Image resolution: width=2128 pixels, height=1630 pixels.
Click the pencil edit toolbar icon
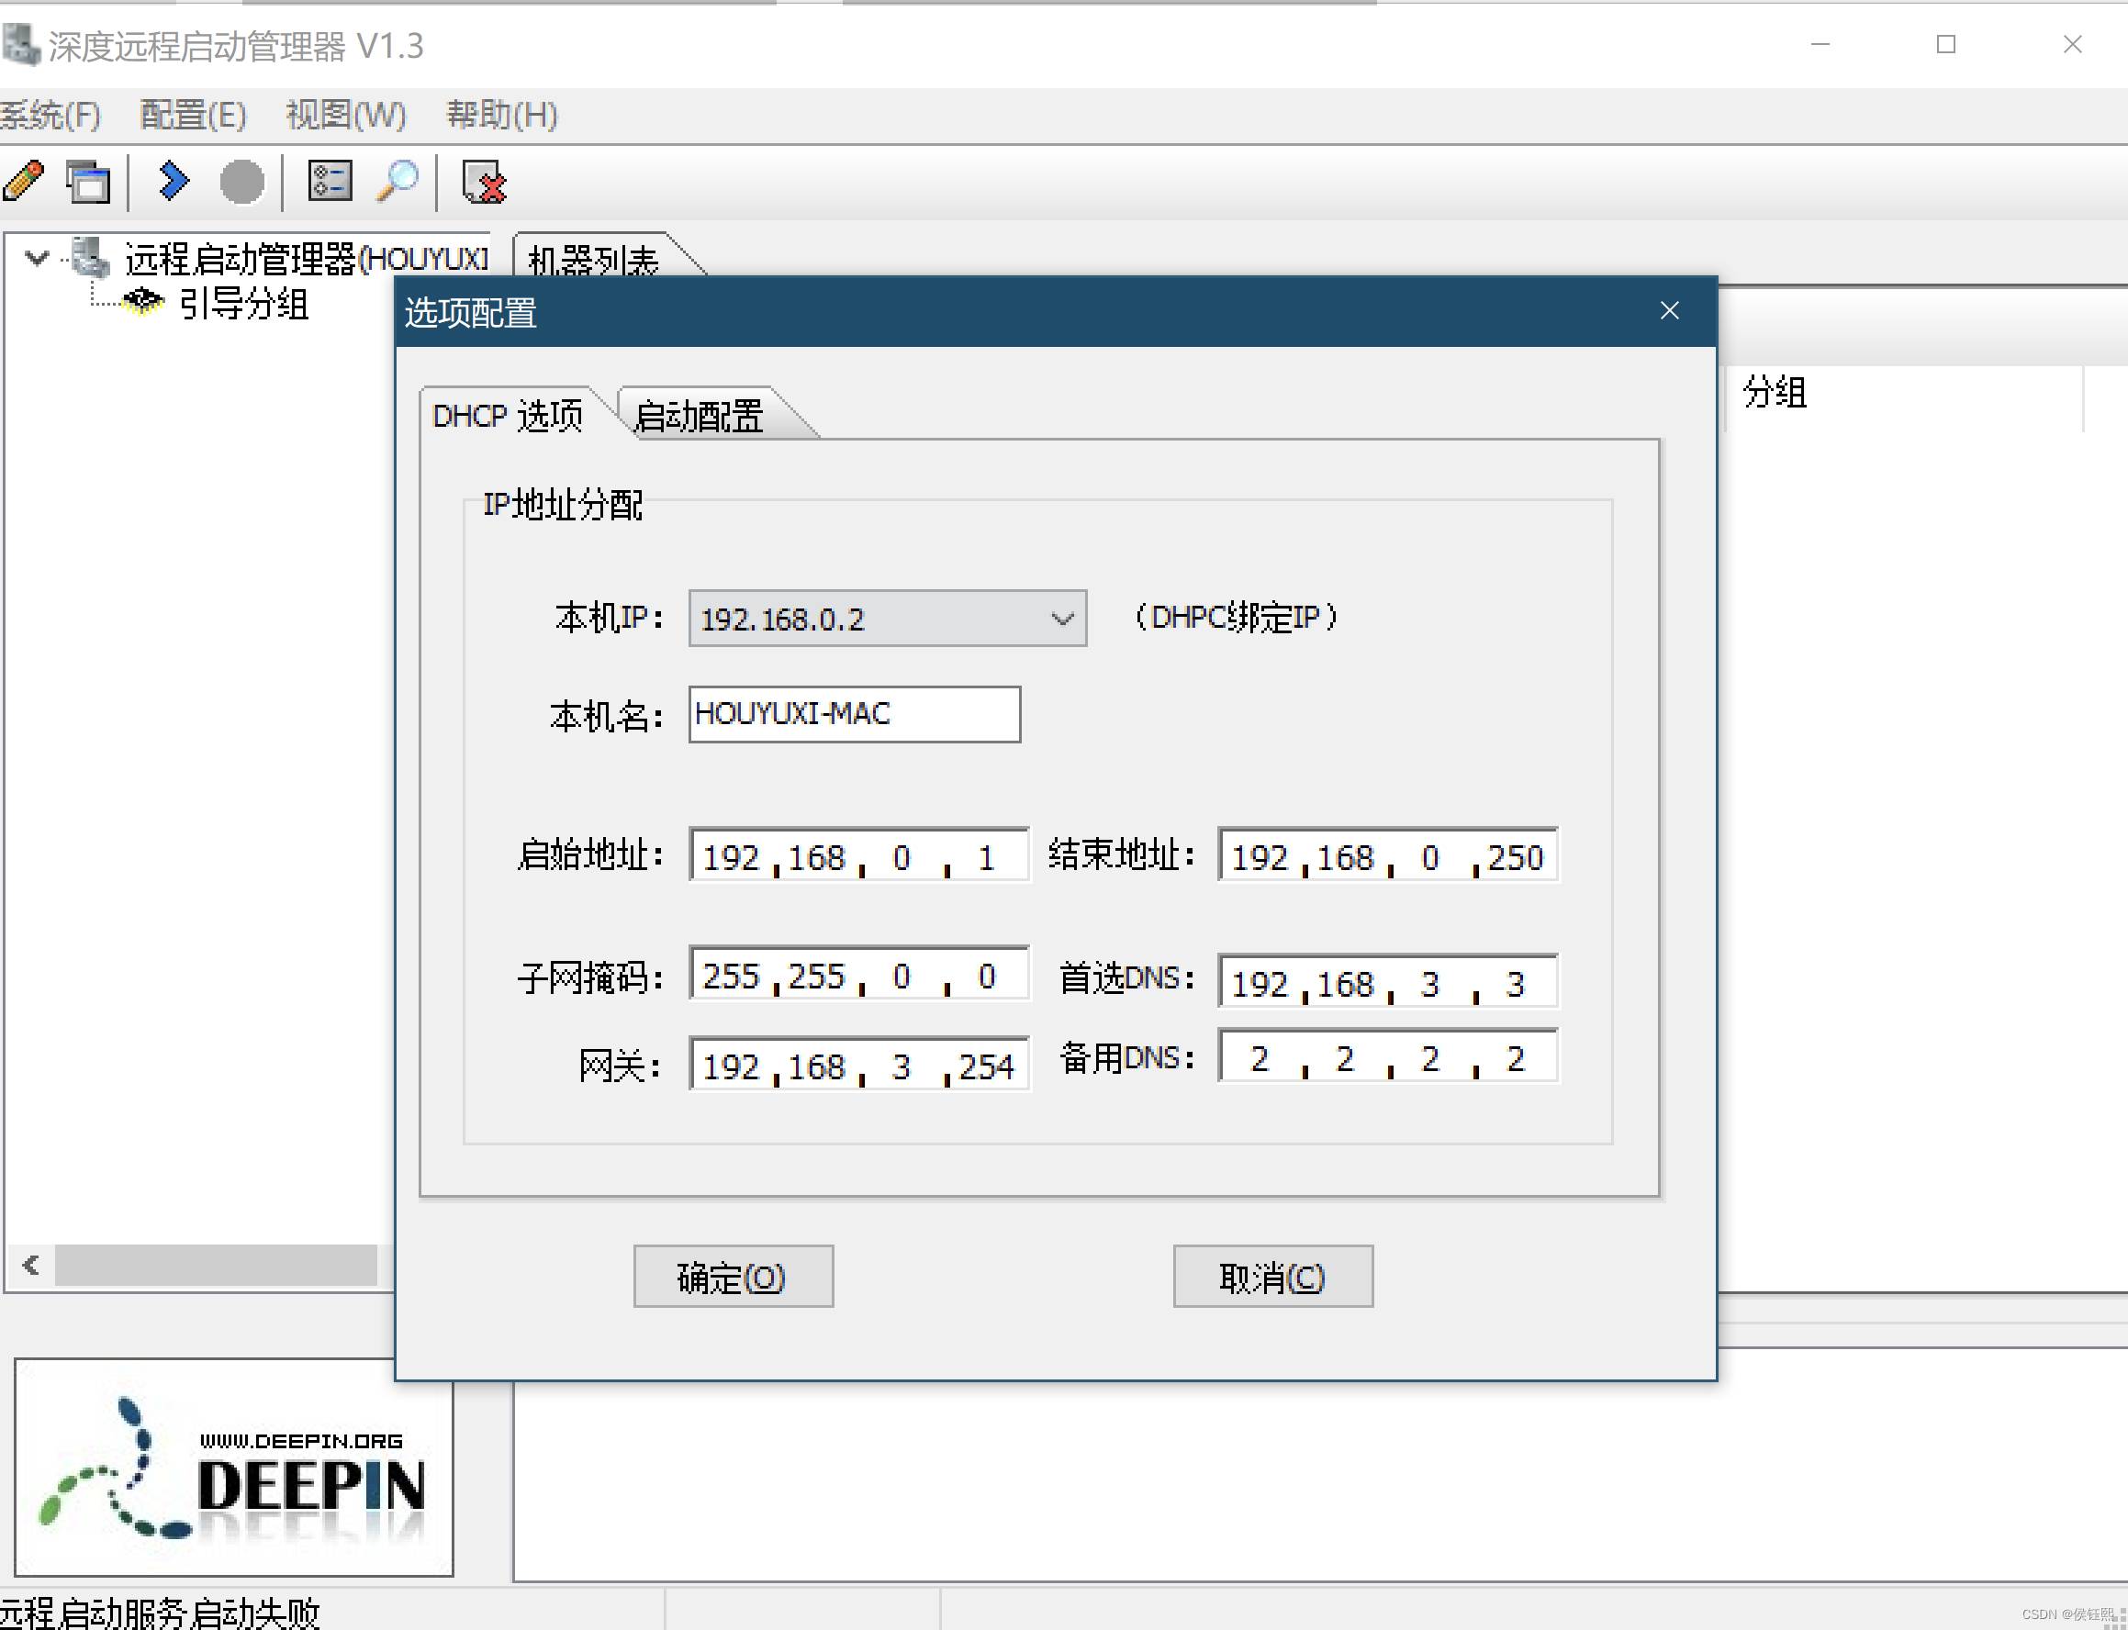(23, 182)
